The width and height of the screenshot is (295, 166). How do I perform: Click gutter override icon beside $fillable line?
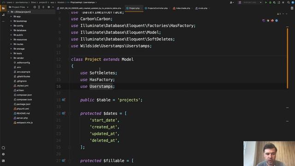click(x=64, y=160)
